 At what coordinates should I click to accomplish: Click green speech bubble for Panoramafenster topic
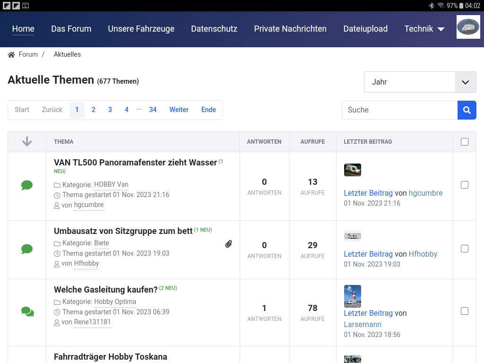(x=27, y=185)
